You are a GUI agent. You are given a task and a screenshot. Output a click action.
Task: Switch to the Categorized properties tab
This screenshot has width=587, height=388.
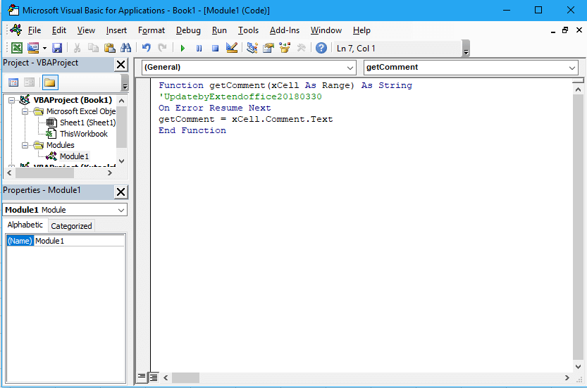coord(71,226)
